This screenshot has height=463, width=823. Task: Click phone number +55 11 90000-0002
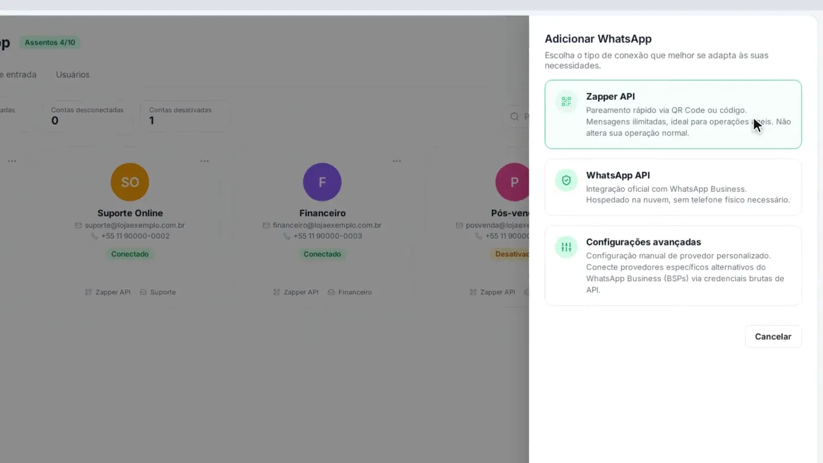pyautogui.click(x=135, y=236)
